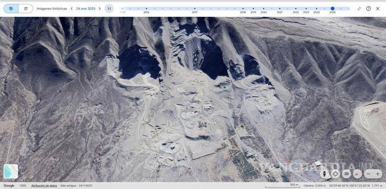Viewport: 386px width, 189px height.
Task: Select the 2018 timeline marker
Action: pyautogui.click(x=243, y=9)
